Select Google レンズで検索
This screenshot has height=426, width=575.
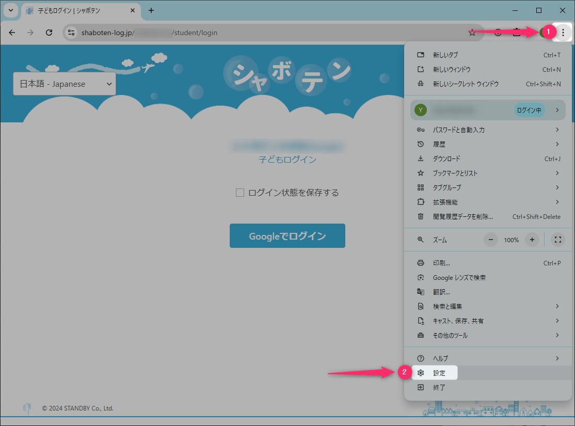[488, 278]
